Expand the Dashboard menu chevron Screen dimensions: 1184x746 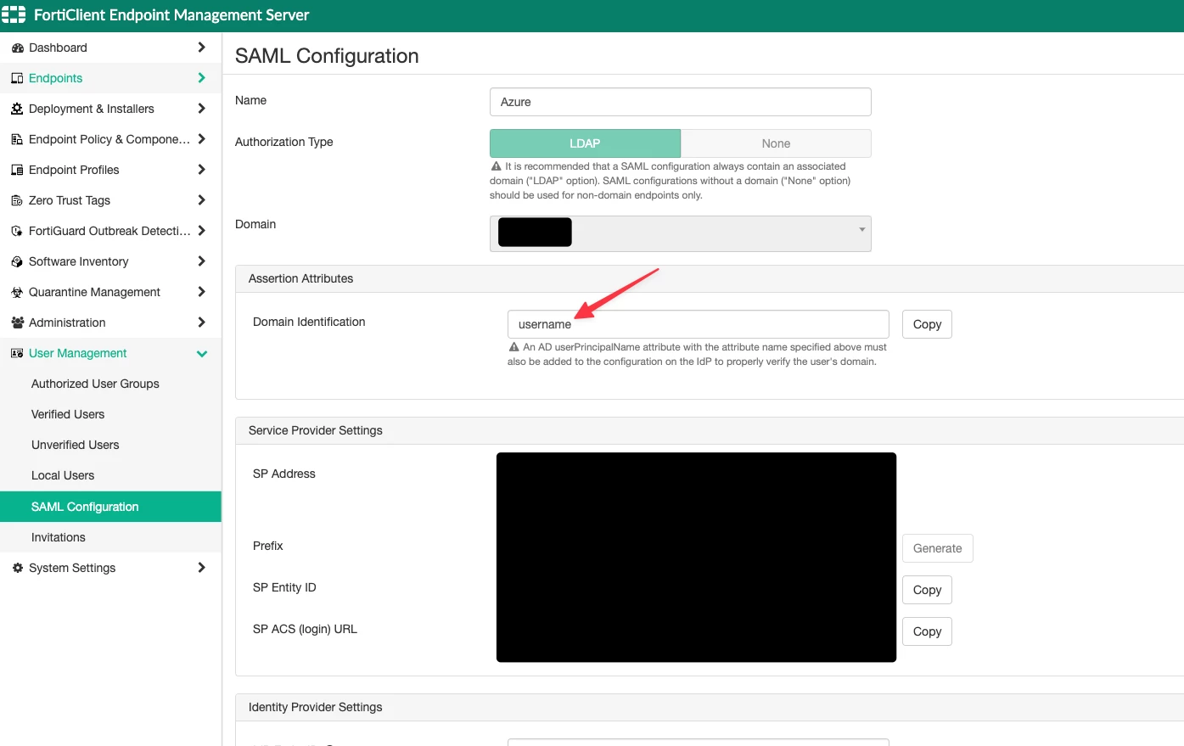click(201, 48)
